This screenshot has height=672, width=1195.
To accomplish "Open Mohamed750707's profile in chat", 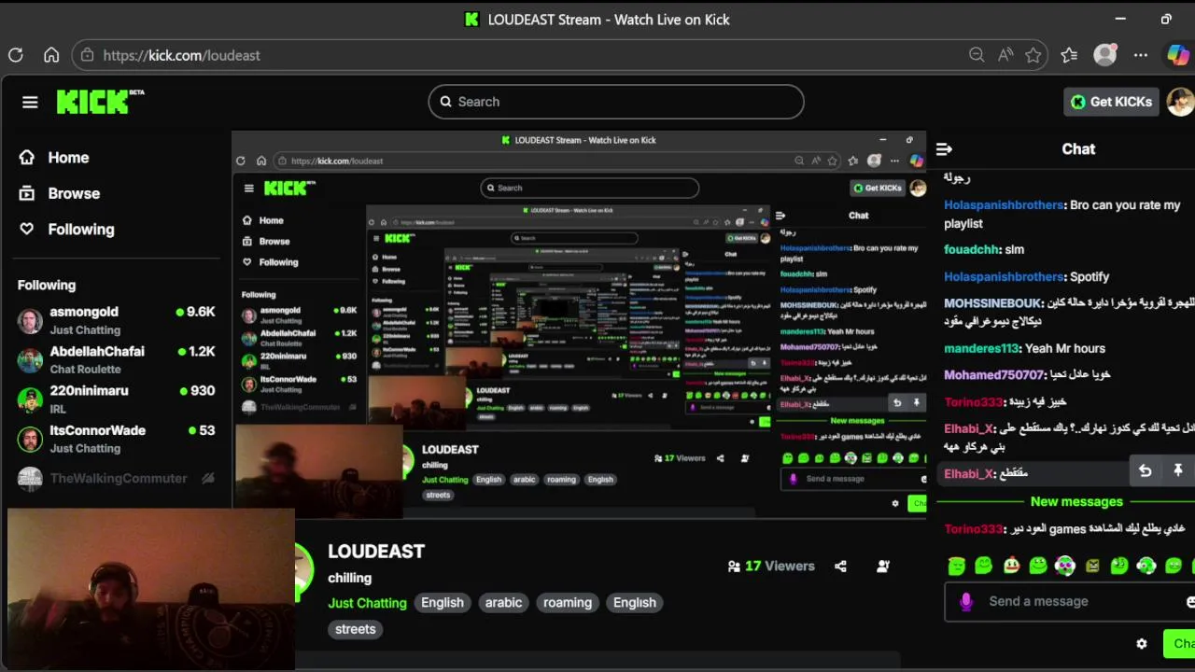I will click(x=993, y=374).
